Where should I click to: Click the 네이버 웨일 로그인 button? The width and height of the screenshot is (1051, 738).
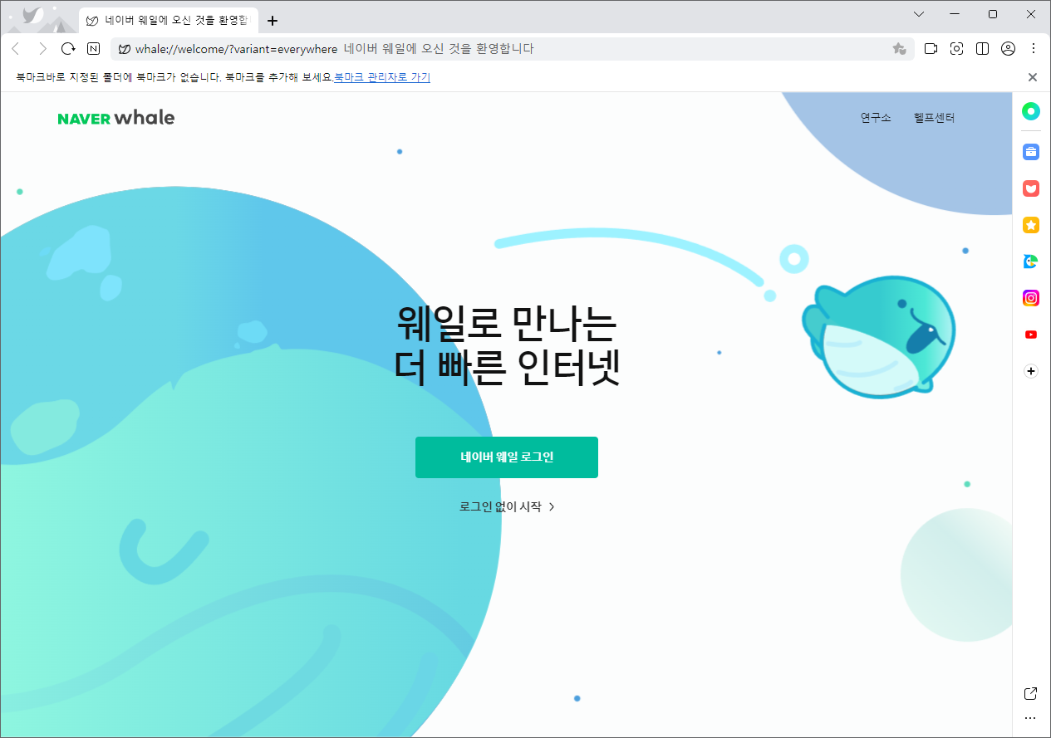tap(507, 457)
